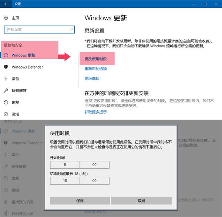
Task: Click the 保存 save button
Action: 80,201
